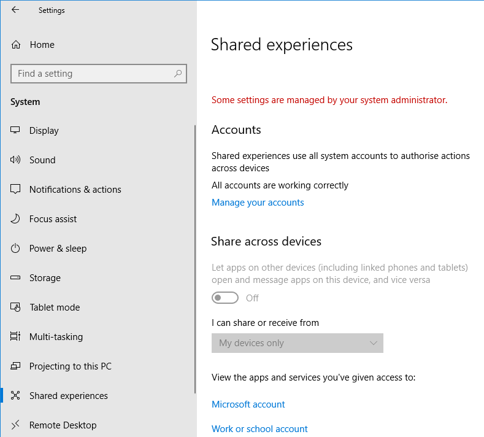Click the Storage drive icon
This screenshot has height=437, width=484.
pyautogui.click(x=15, y=277)
